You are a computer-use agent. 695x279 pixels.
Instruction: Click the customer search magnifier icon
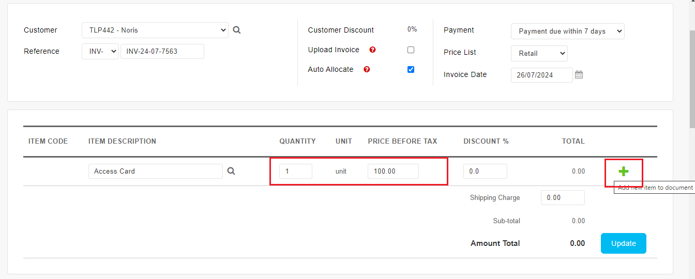tap(237, 30)
